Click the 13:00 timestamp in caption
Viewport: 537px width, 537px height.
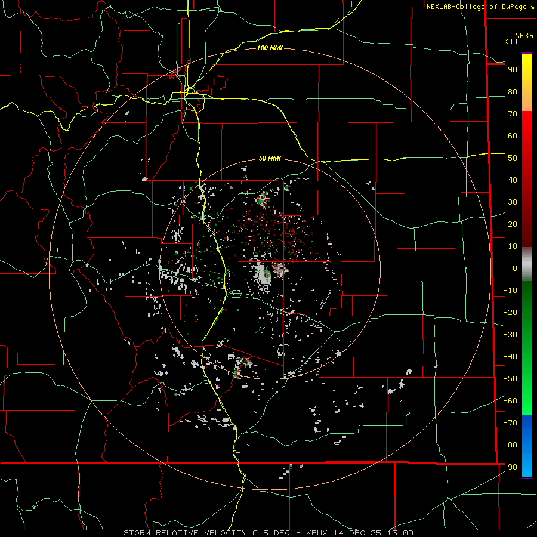click(x=400, y=533)
